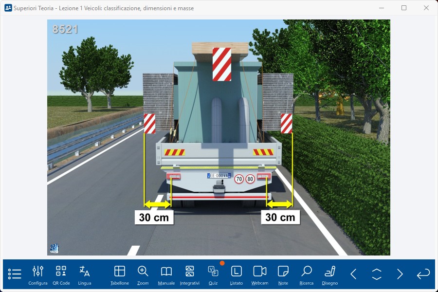
Task: Open the Listato listing
Action: [x=237, y=275]
